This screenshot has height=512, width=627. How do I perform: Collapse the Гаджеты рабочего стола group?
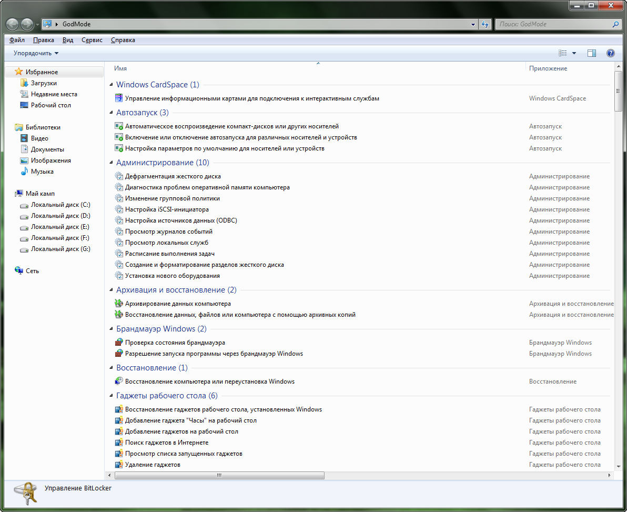pyautogui.click(x=111, y=395)
